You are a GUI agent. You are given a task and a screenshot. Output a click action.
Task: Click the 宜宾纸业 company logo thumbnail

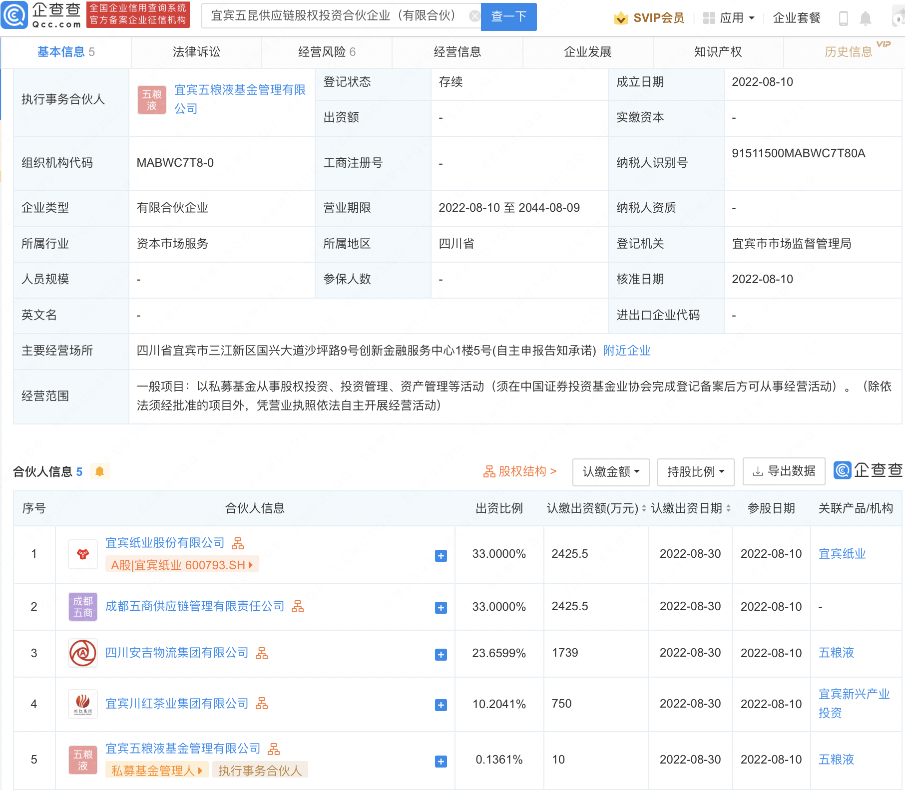point(83,554)
